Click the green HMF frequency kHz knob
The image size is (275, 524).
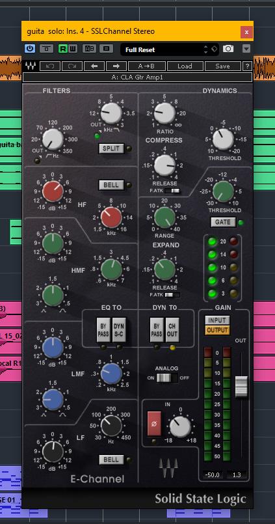point(111,269)
